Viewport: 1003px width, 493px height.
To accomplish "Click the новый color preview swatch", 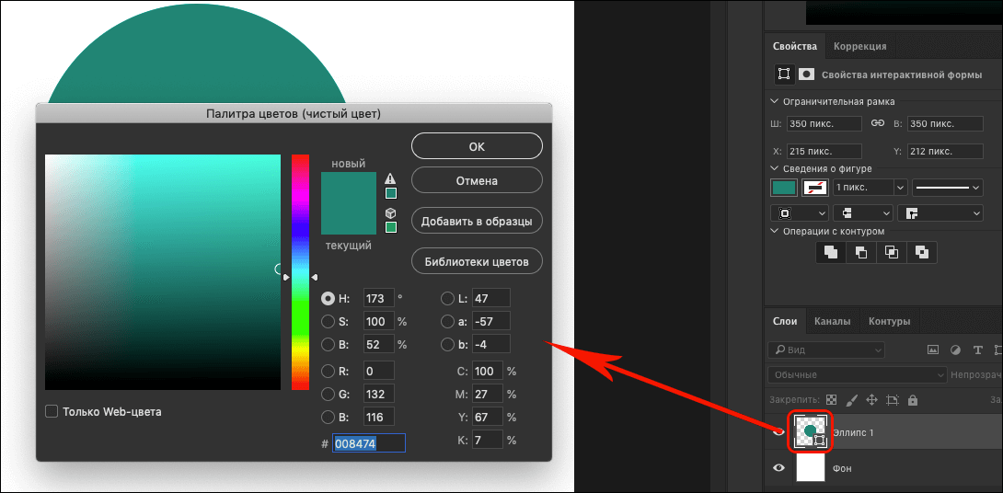I will tap(349, 188).
